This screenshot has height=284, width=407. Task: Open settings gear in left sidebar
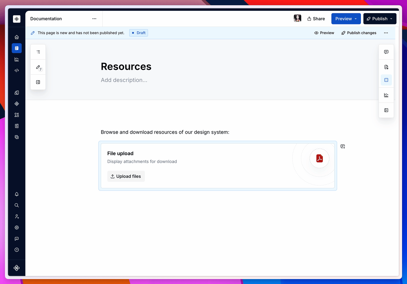[17, 228]
